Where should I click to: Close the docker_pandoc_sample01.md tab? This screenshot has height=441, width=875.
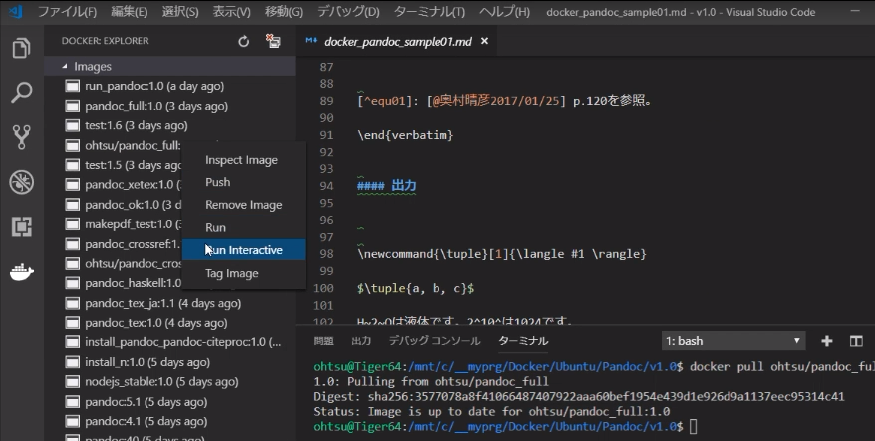[484, 41]
